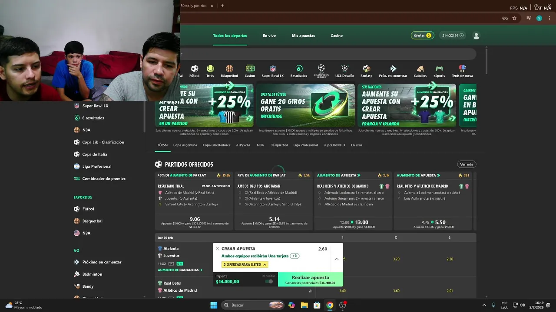Open the Gane 20 Giros Gratis banner
Screen dimensions: 556x312
tap(305, 105)
